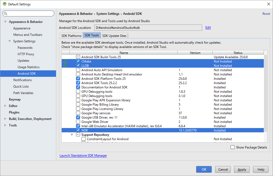Screen dimensions: 273x176
Task: Check ConstraintLayout for Android
Action: point(83,139)
